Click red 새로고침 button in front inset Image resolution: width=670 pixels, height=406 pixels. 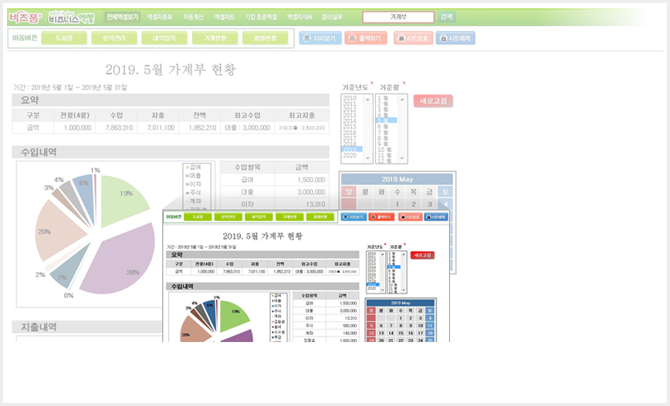(x=422, y=255)
